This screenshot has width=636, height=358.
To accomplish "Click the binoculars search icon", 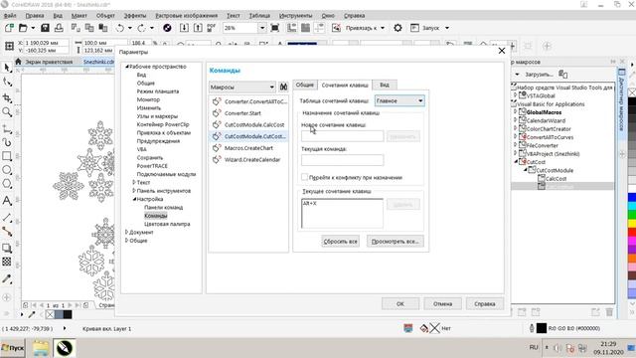I will click(283, 87).
